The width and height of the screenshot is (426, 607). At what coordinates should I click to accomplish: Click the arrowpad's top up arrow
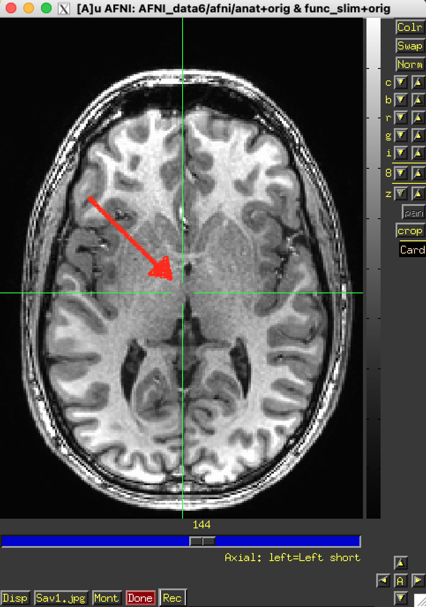click(x=400, y=563)
